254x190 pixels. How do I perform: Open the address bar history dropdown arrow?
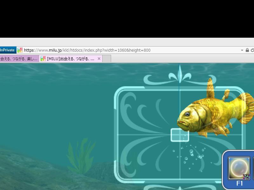(x=242, y=50)
